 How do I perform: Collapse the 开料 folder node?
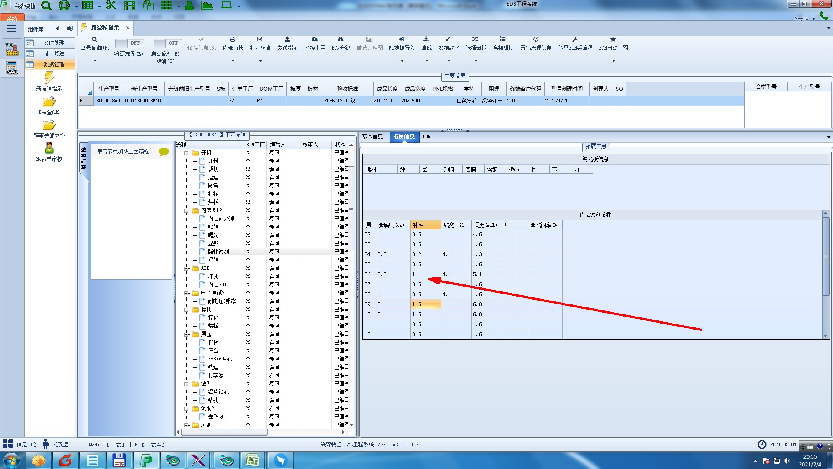[187, 153]
